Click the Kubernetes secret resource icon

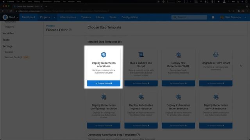[x=179, y=97]
